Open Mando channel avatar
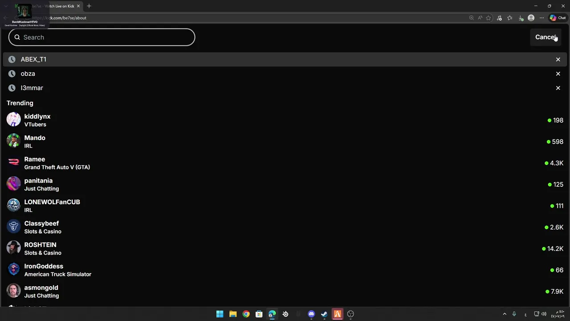This screenshot has width=570, height=321. 13,141
